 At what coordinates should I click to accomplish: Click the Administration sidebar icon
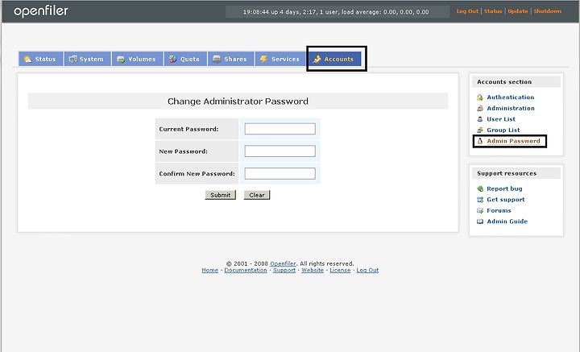(x=480, y=108)
